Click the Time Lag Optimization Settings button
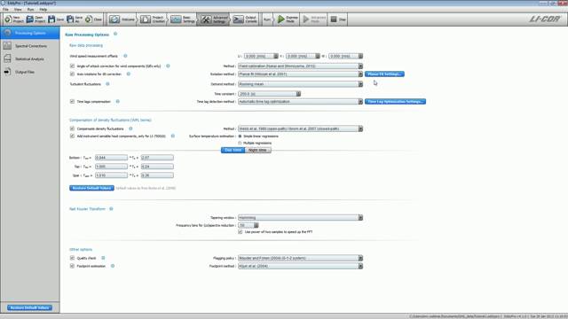This screenshot has width=568, height=319. pyautogui.click(x=395, y=102)
